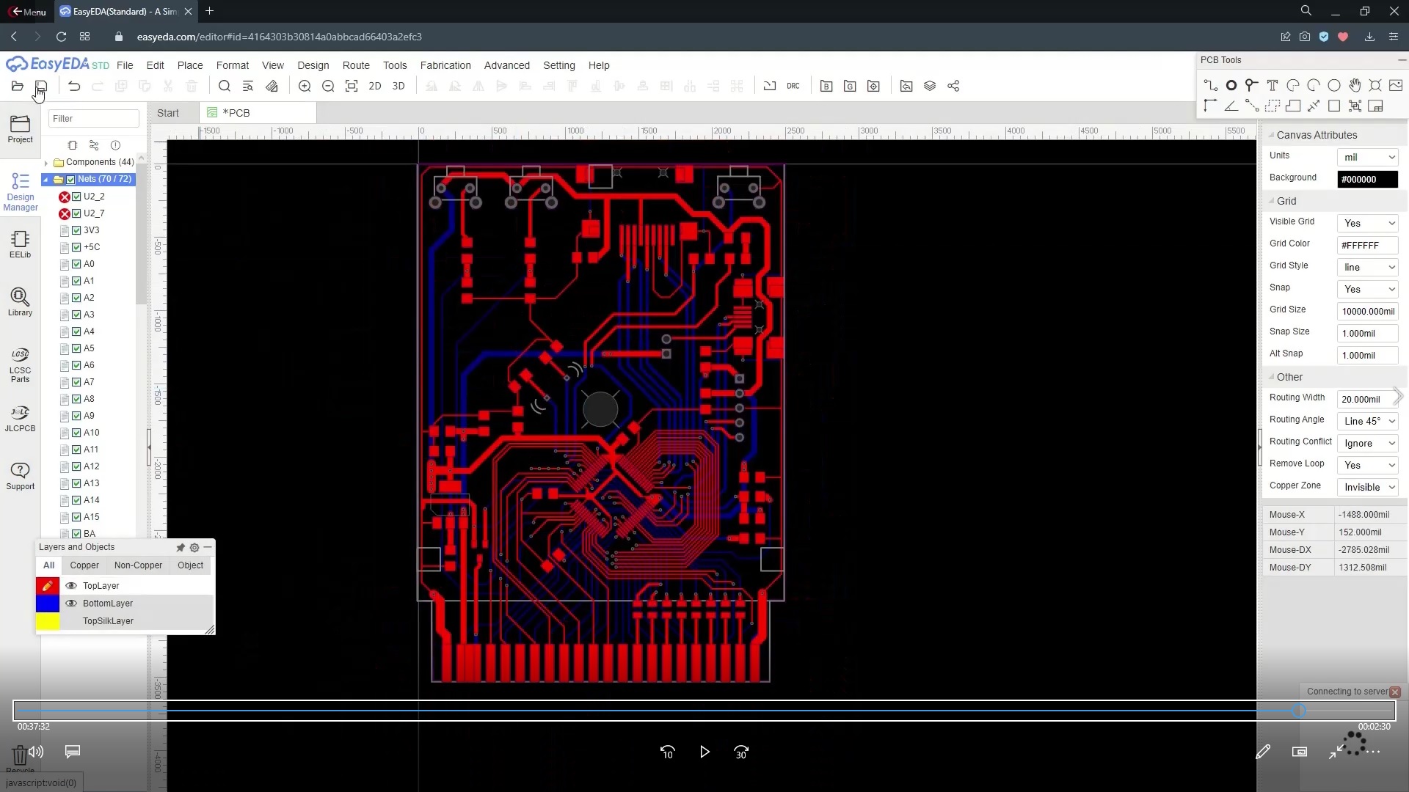Select the Track tool in PCB Tools
Image resolution: width=1409 pixels, height=792 pixels.
click(1211, 84)
